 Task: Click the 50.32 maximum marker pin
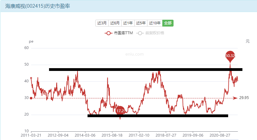coord(230,56)
